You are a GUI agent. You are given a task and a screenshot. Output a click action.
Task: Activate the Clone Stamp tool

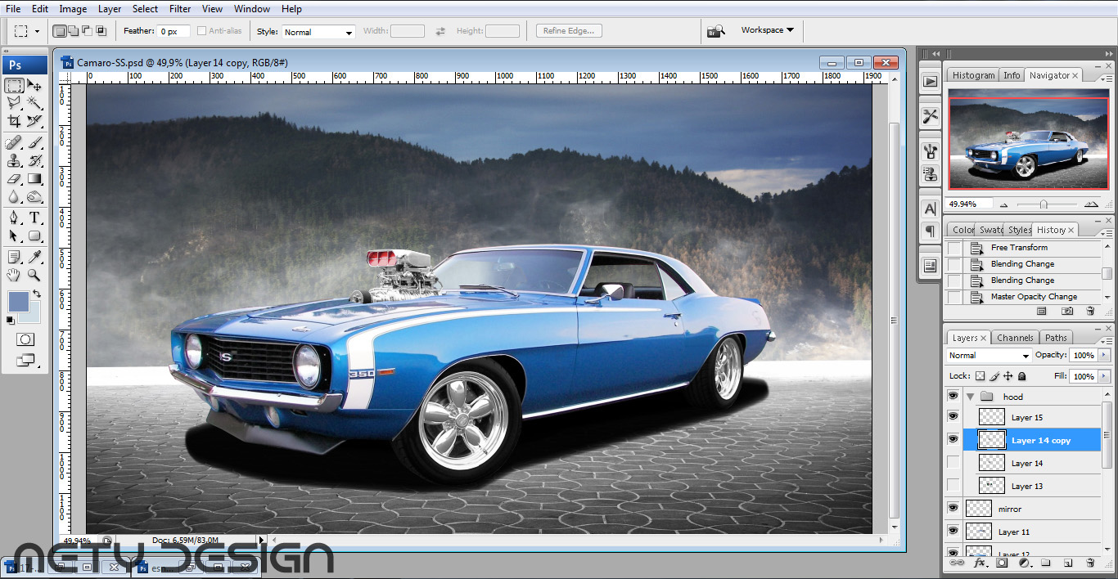click(x=14, y=161)
